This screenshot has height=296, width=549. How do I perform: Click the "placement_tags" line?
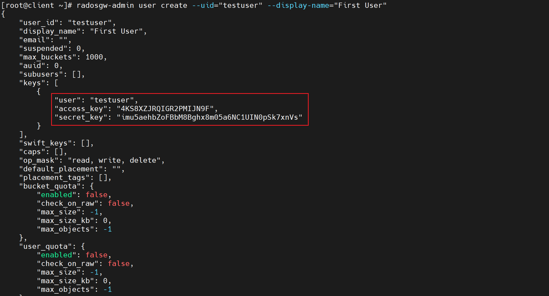point(65,178)
